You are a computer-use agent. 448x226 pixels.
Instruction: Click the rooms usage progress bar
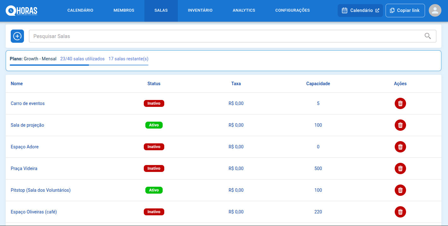[x=79, y=65]
